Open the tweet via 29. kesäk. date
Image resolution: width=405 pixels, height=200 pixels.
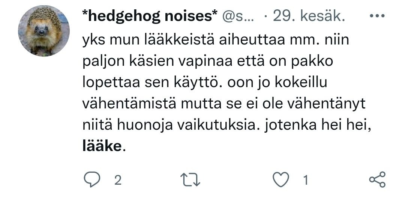coord(309,16)
